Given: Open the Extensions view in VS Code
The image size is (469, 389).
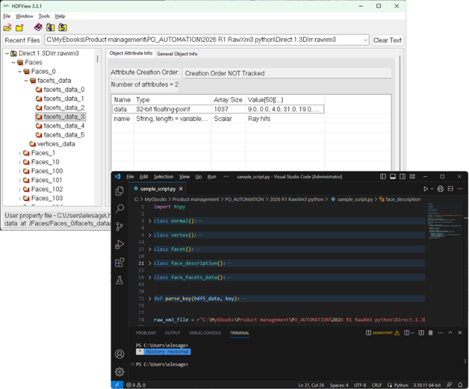Looking at the screenshot, I should [x=120, y=262].
